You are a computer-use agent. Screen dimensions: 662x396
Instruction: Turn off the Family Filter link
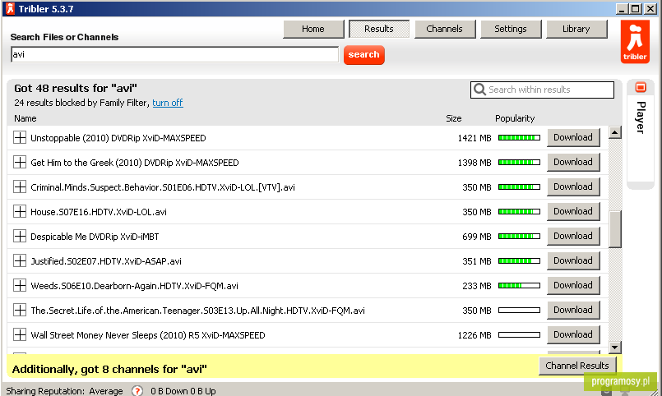point(168,103)
